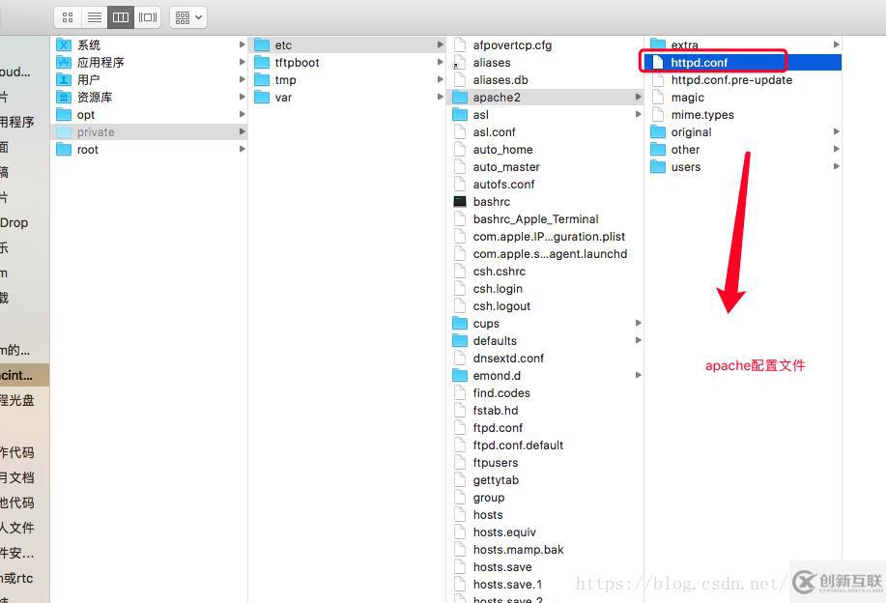The height and width of the screenshot is (603, 886).
Task: Click the defaults folder icon
Action: pos(460,341)
